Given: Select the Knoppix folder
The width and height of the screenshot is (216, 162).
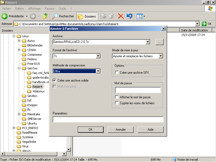Looking at the screenshot, I should (30, 105).
